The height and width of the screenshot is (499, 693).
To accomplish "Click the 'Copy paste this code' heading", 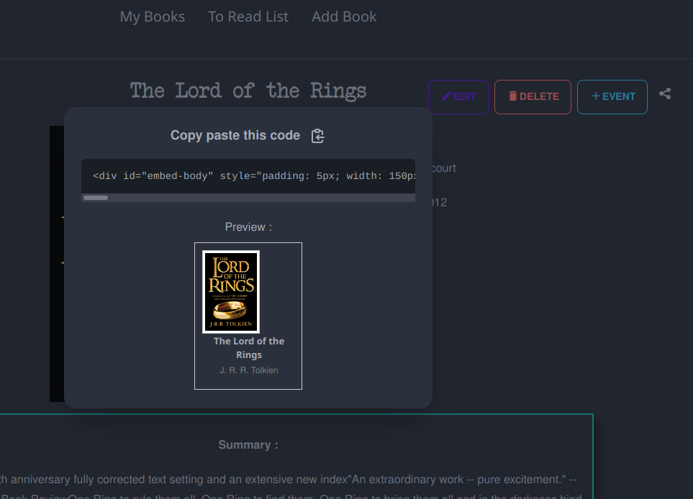I will pos(235,135).
